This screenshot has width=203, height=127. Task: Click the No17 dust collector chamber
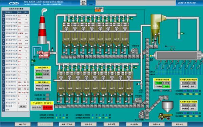[x=66, y=39]
